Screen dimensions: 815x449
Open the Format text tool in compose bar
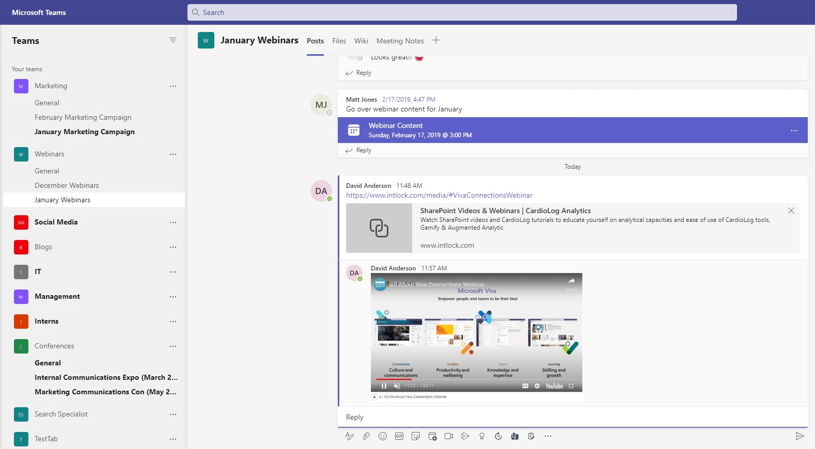point(350,436)
